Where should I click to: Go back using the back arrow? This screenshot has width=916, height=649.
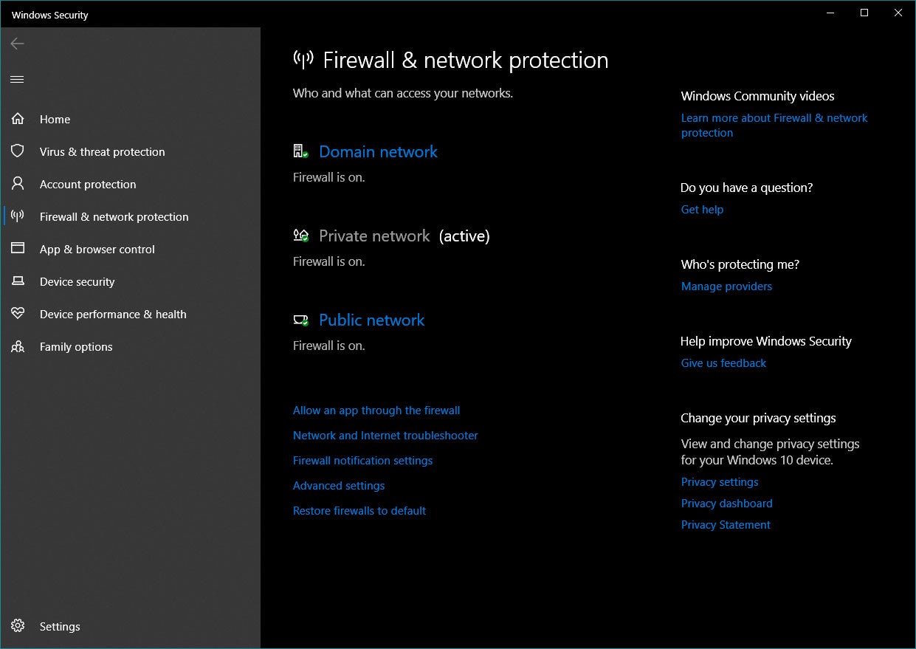coord(18,44)
